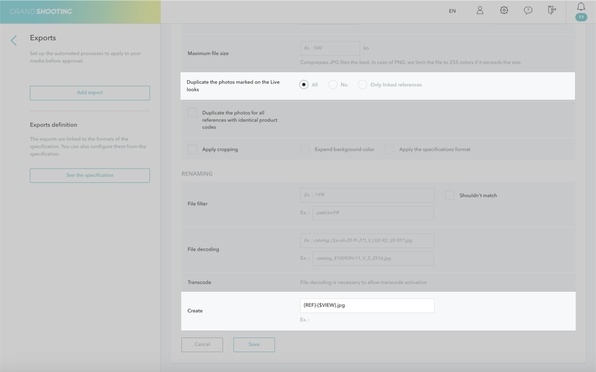The height and width of the screenshot is (372, 596).
Task: Select the 'No' radio option
Action: pyautogui.click(x=333, y=84)
